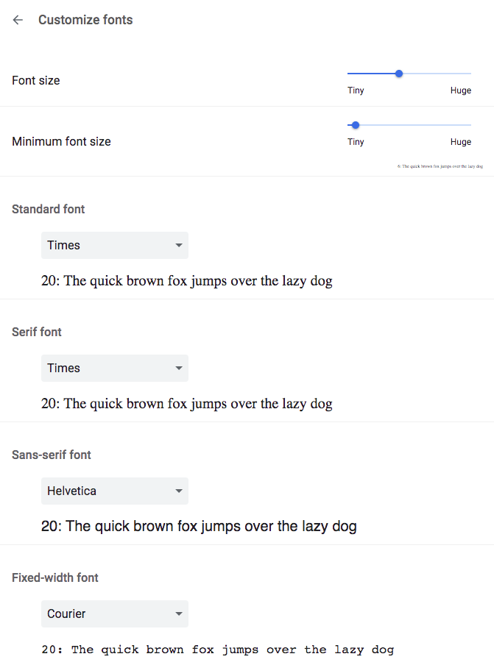494x665 pixels.
Task: Click the Huge label under Minimum font size
Action: pos(461,142)
